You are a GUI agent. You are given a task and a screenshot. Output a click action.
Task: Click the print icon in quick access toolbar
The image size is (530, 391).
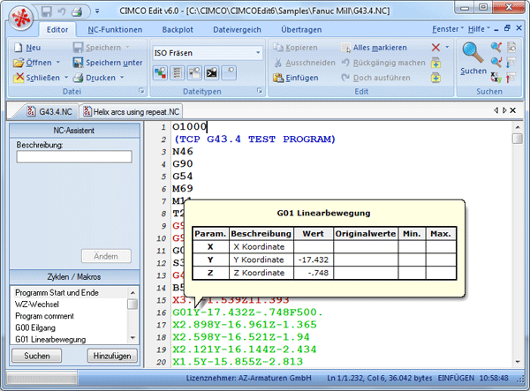coord(77,11)
